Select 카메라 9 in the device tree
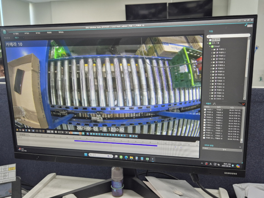This screenshot has height=198, width=264. click(x=221, y=75)
